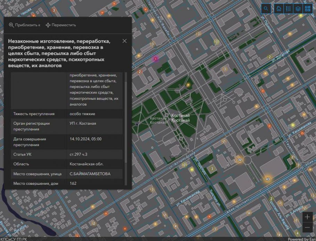Close the crime details popup

click(x=125, y=41)
